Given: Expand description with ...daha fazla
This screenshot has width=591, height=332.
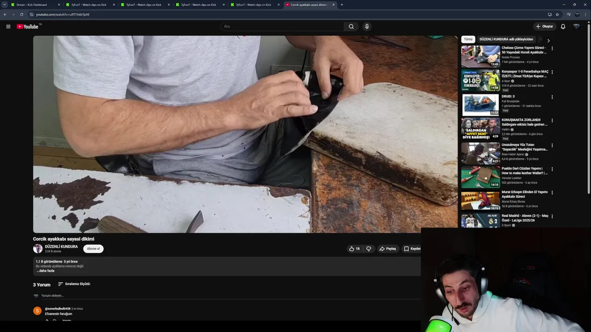Looking at the screenshot, I should pyautogui.click(x=45, y=271).
